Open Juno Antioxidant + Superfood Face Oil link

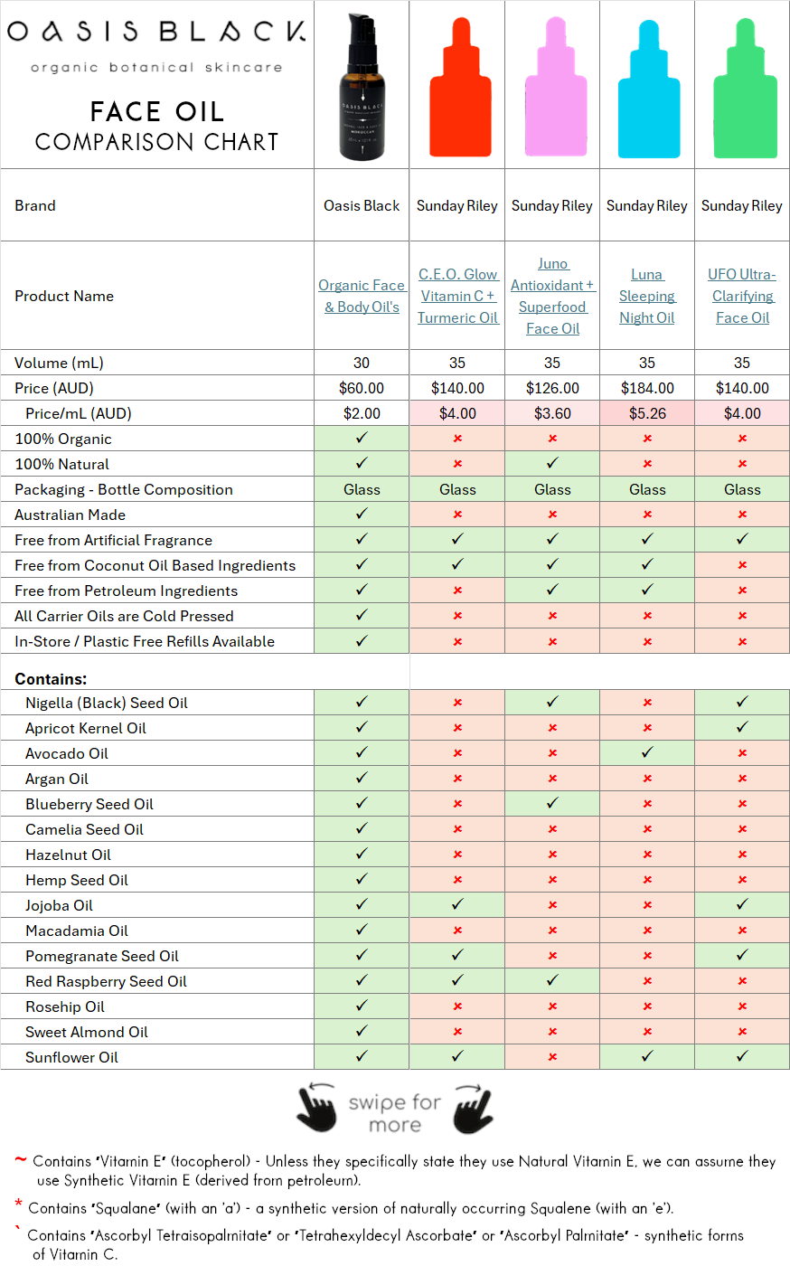coord(552,296)
